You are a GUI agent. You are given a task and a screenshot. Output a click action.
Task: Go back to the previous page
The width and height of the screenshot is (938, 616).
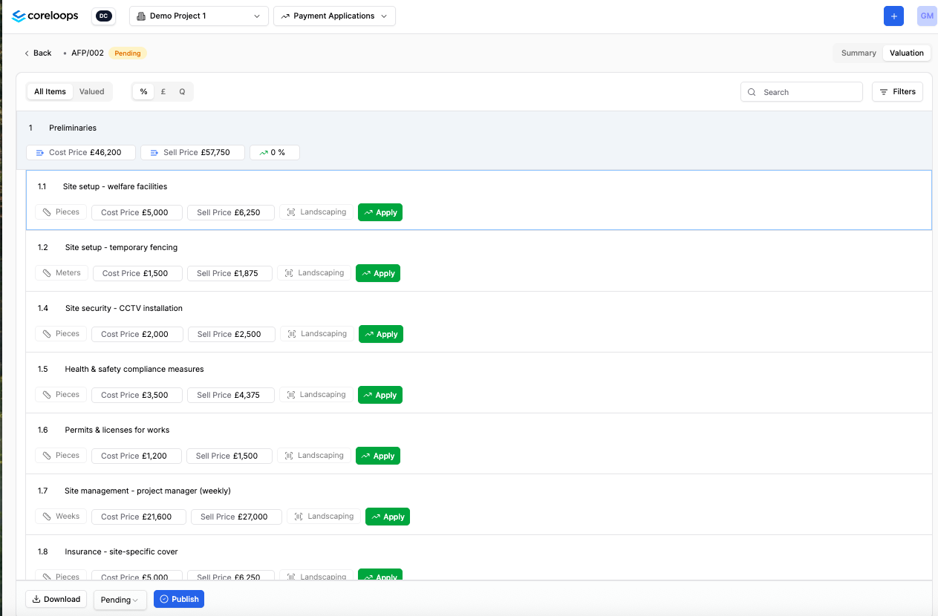tap(38, 53)
